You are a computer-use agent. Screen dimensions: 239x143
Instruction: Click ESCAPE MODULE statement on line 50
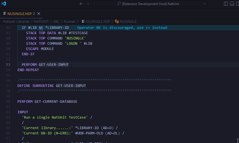click(40, 49)
